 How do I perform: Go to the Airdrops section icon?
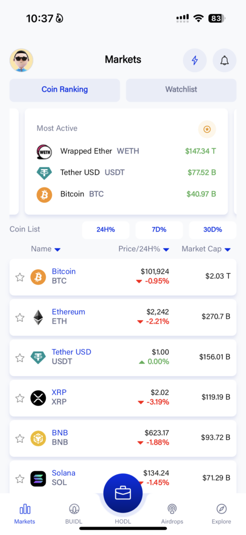tap(172, 509)
